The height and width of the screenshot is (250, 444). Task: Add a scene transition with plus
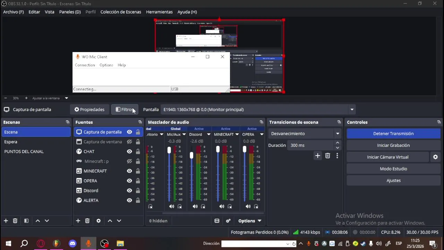point(317,156)
